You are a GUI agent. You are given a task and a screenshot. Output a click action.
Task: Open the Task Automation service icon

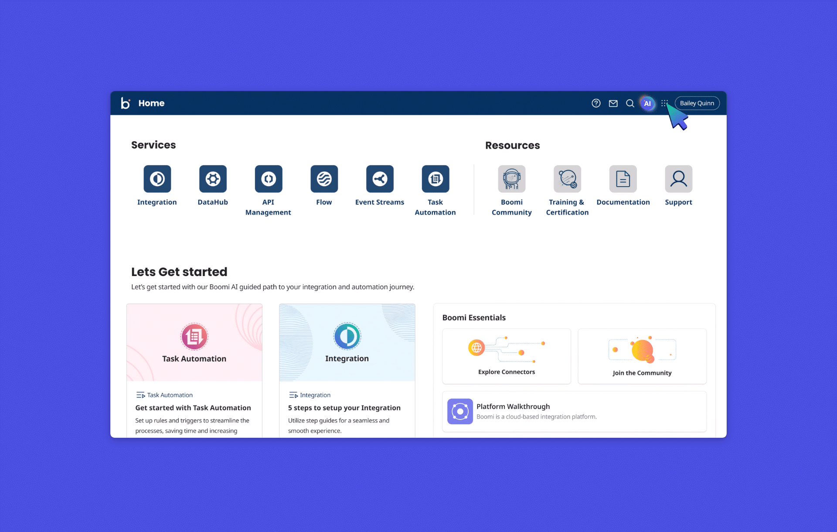[x=435, y=179]
